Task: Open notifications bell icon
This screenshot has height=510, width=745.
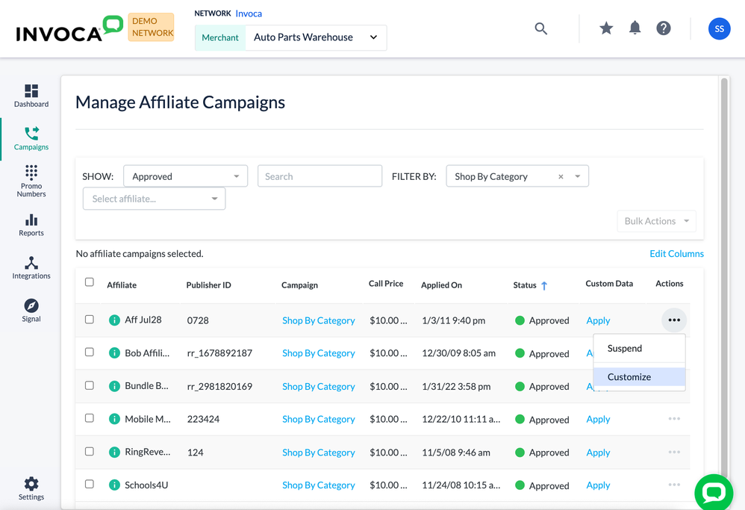Action: 635,28
